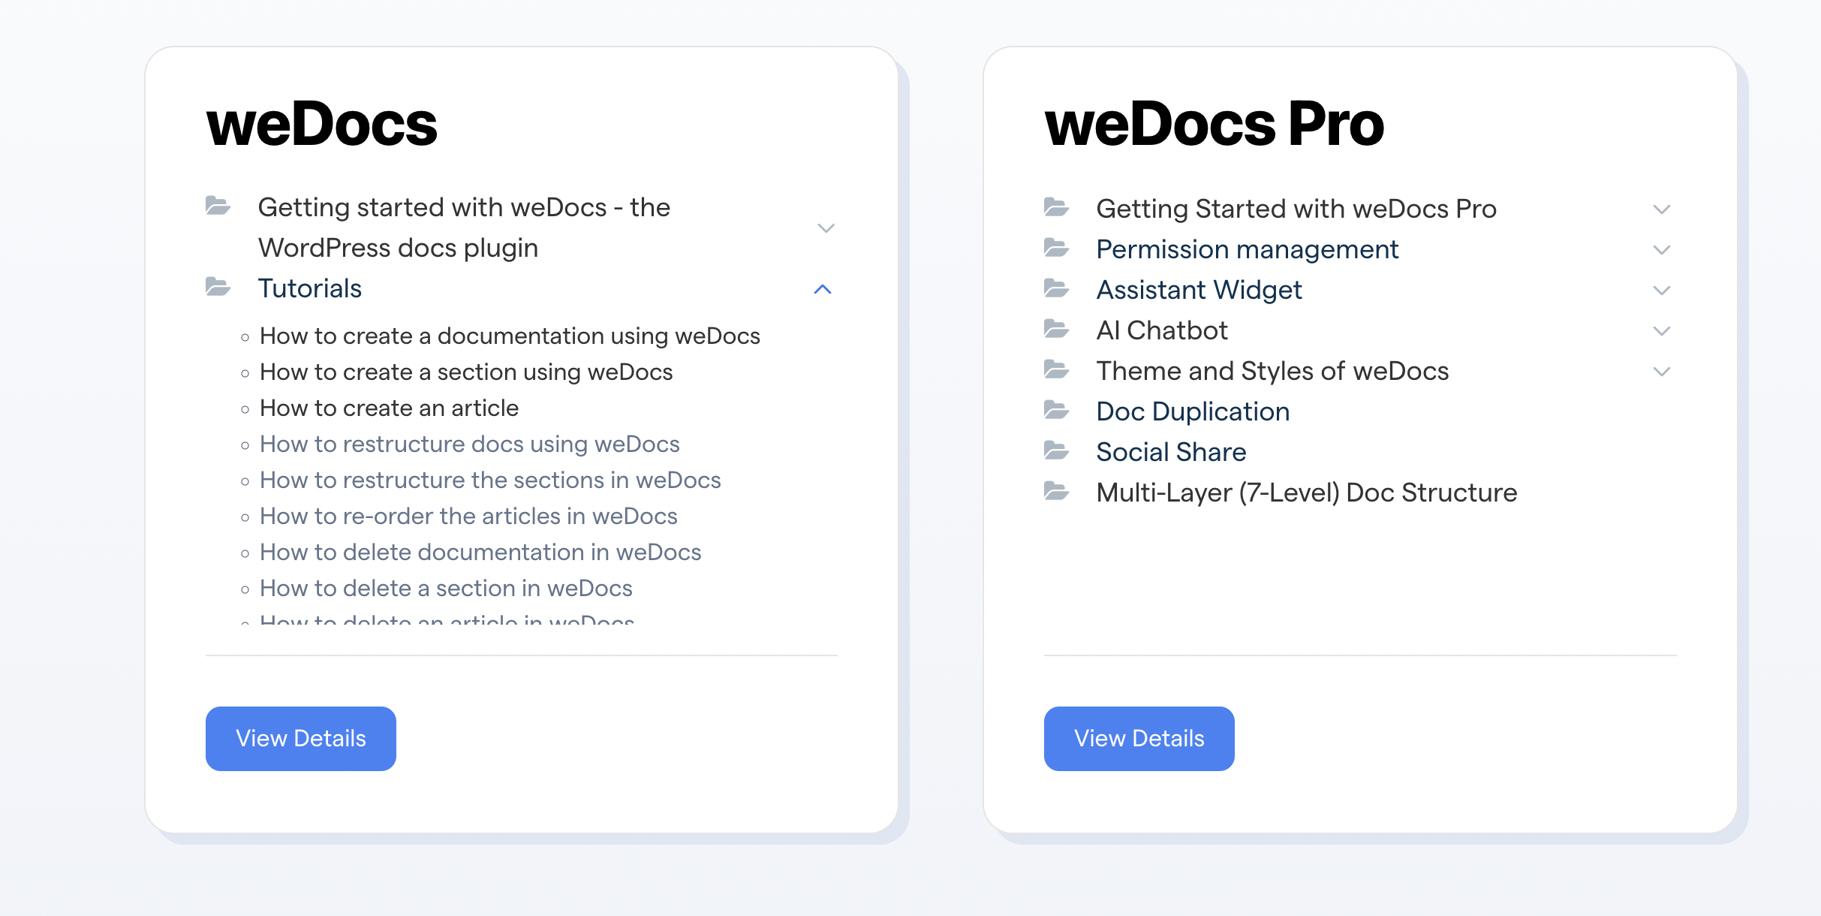
Task: Click the Social Share folder icon
Action: pos(1058,451)
